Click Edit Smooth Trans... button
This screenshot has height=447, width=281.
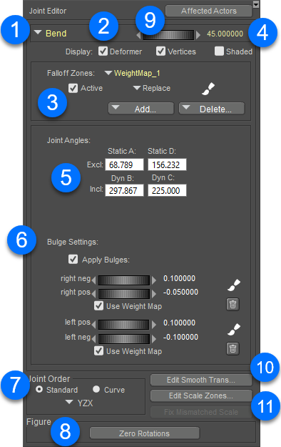[x=201, y=380]
